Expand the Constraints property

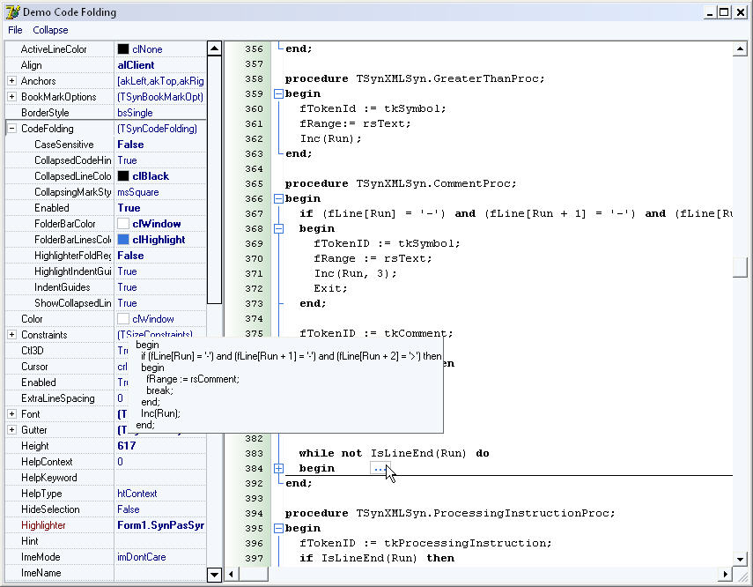(12, 335)
